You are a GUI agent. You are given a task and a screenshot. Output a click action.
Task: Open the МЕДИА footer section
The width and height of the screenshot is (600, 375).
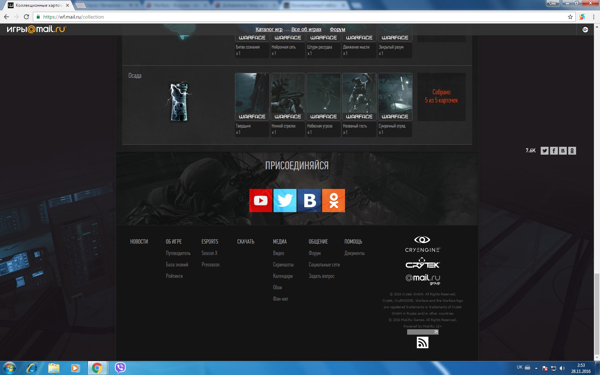(x=280, y=242)
